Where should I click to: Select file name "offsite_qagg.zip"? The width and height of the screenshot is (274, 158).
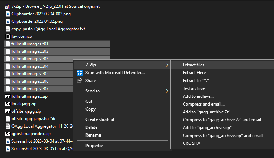coord(26,111)
